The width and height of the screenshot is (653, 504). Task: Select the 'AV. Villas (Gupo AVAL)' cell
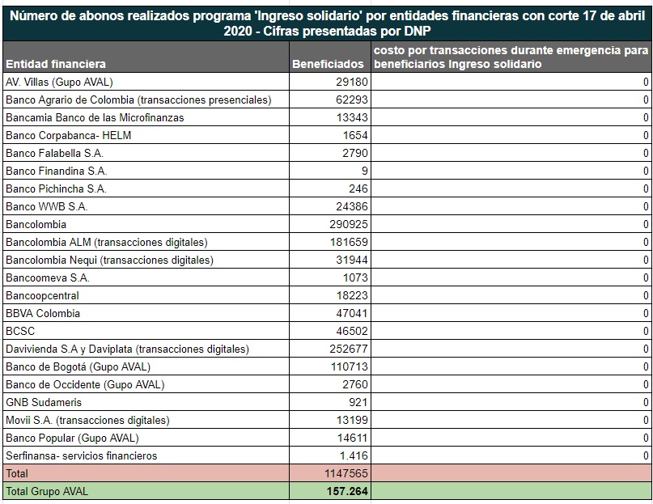[x=146, y=82]
